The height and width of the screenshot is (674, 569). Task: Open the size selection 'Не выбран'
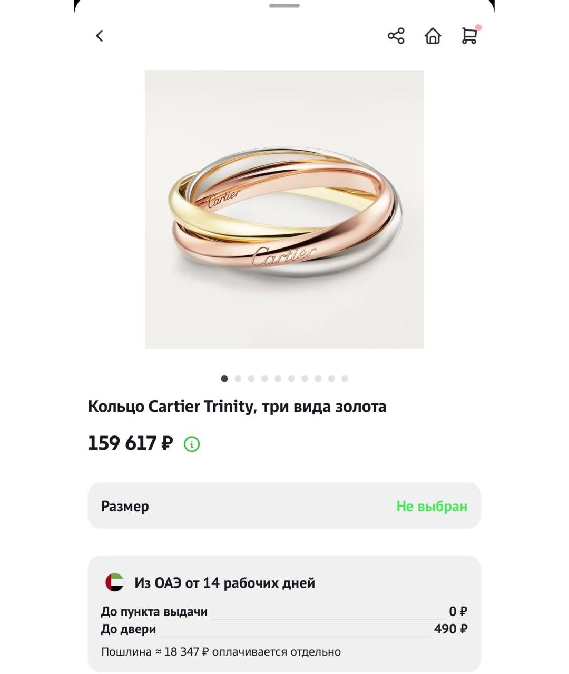pyautogui.click(x=431, y=506)
